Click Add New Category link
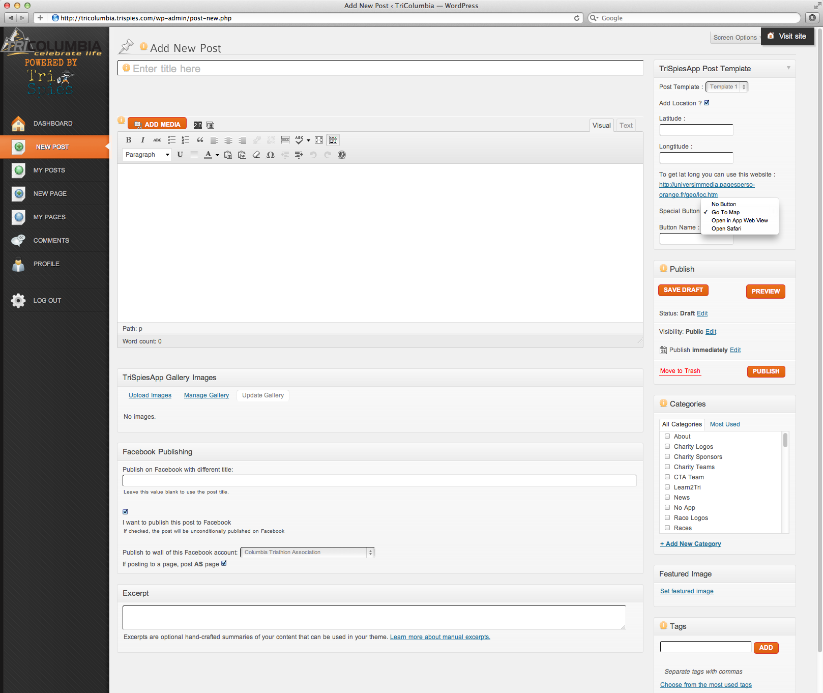This screenshot has width=823, height=693. coord(690,544)
